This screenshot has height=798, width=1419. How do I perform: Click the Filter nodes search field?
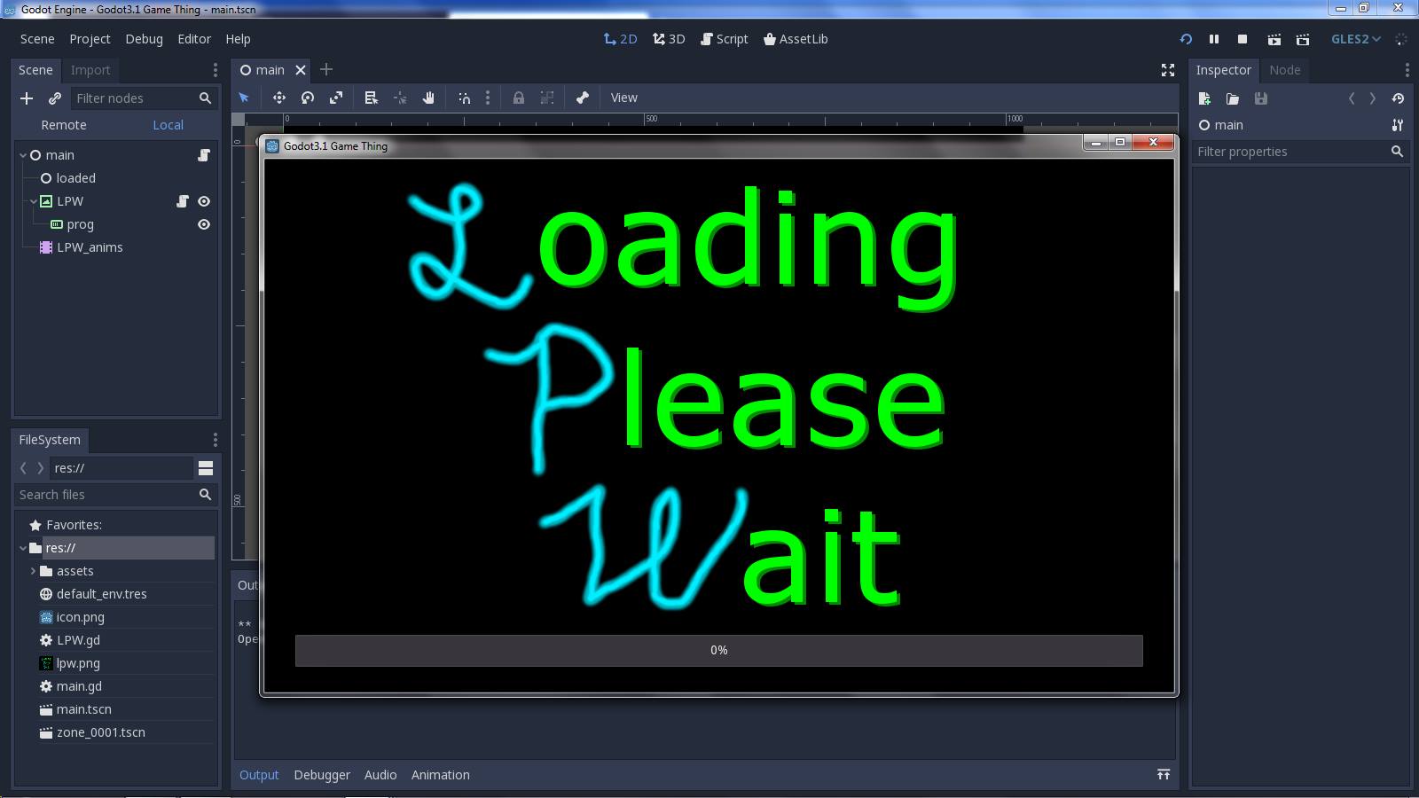(144, 98)
